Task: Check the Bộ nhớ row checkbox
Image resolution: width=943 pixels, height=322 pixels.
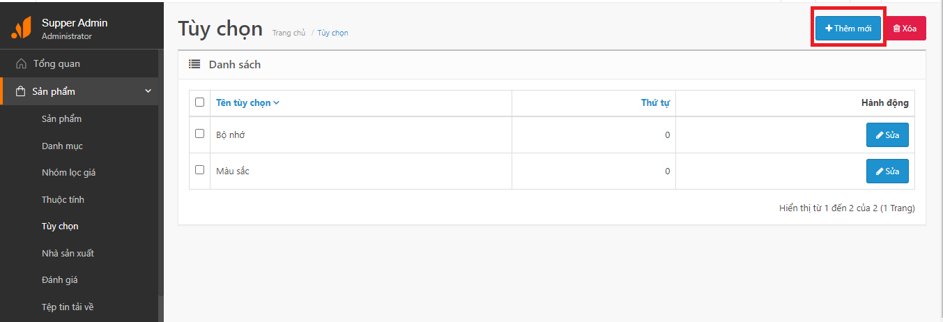Action: (199, 134)
